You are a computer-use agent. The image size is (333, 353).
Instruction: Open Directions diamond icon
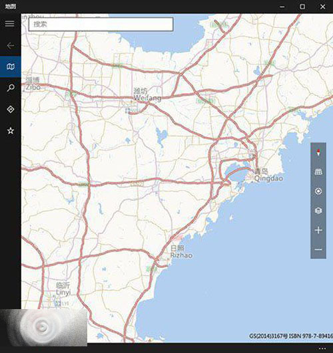pos(11,109)
